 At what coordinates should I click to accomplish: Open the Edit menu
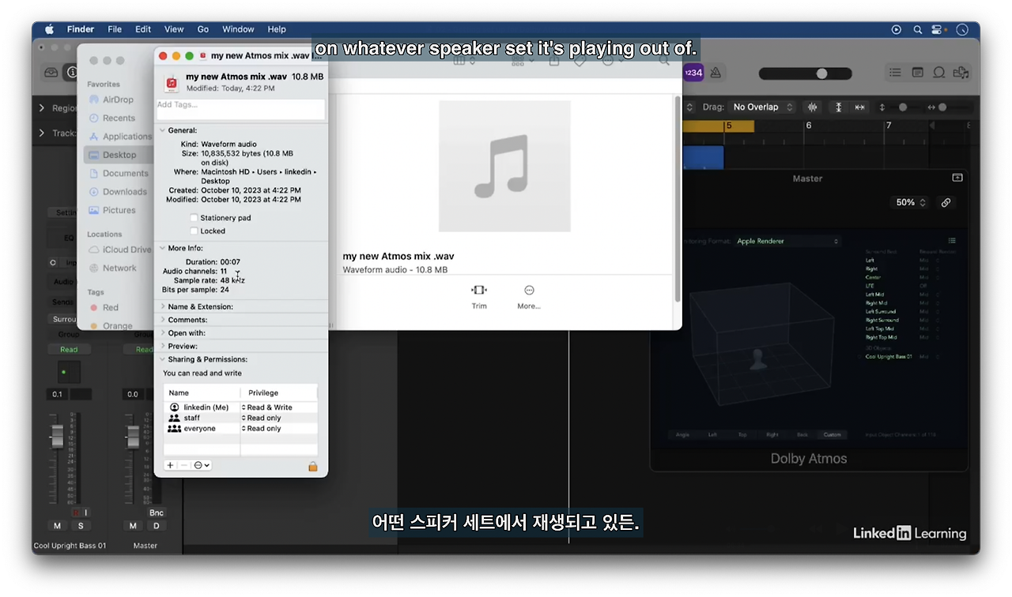point(143,29)
